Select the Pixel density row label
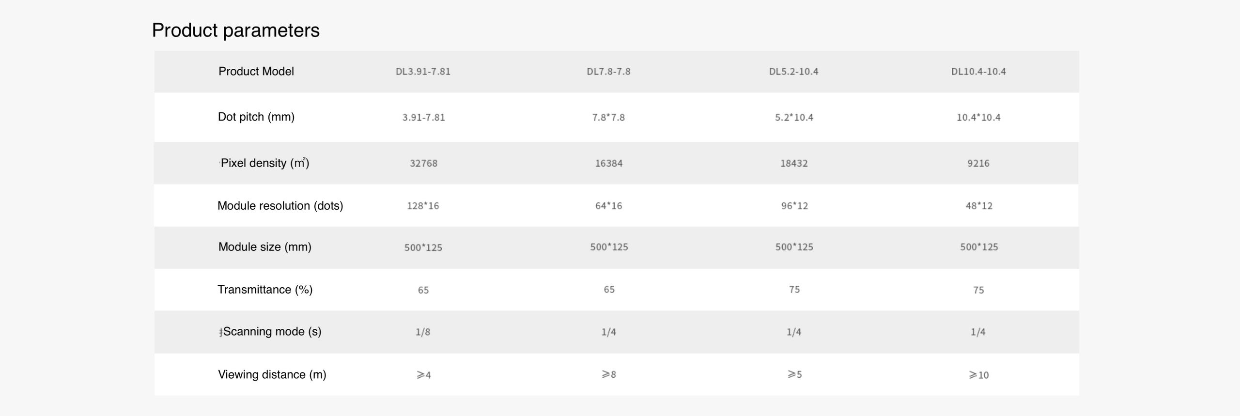1240x416 pixels. coord(264,163)
